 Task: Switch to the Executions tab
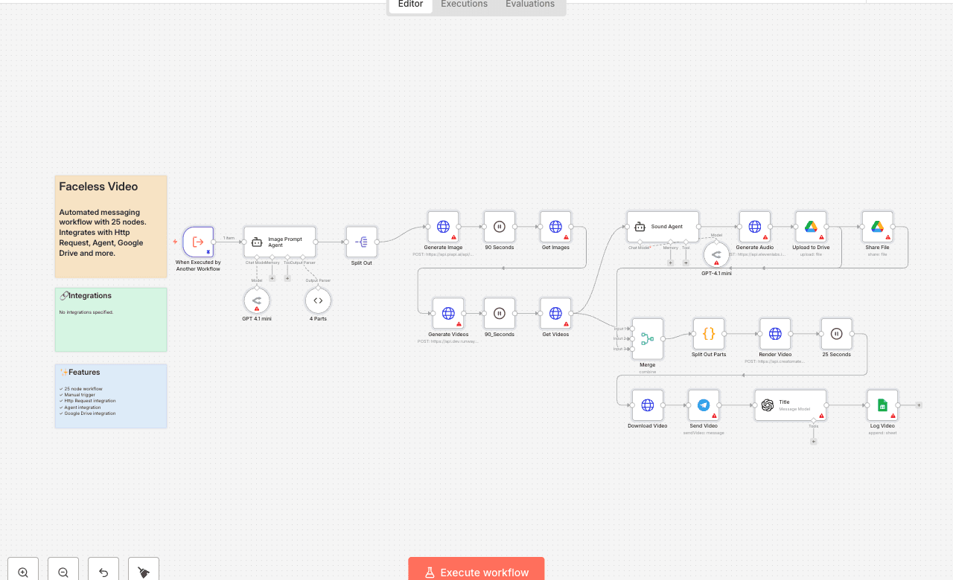tap(464, 4)
